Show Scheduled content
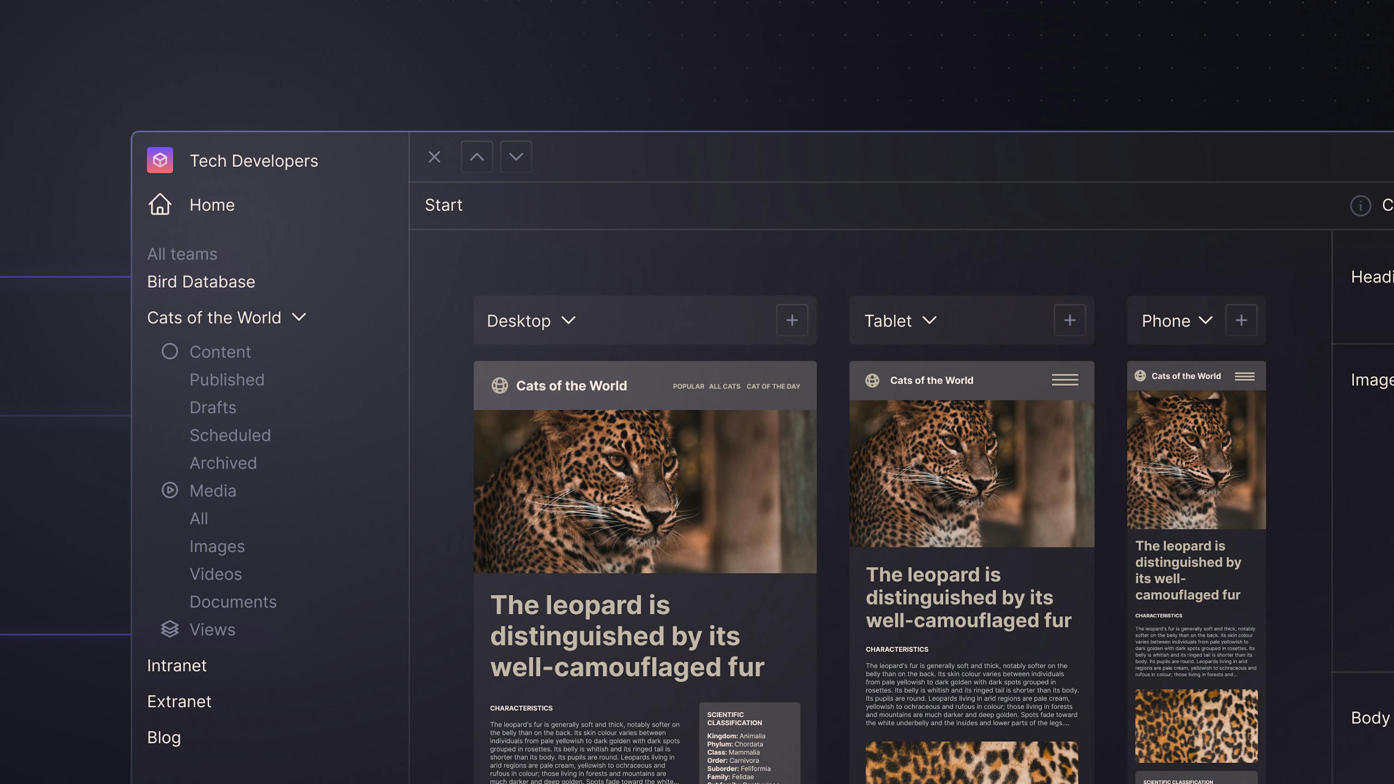 tap(230, 435)
